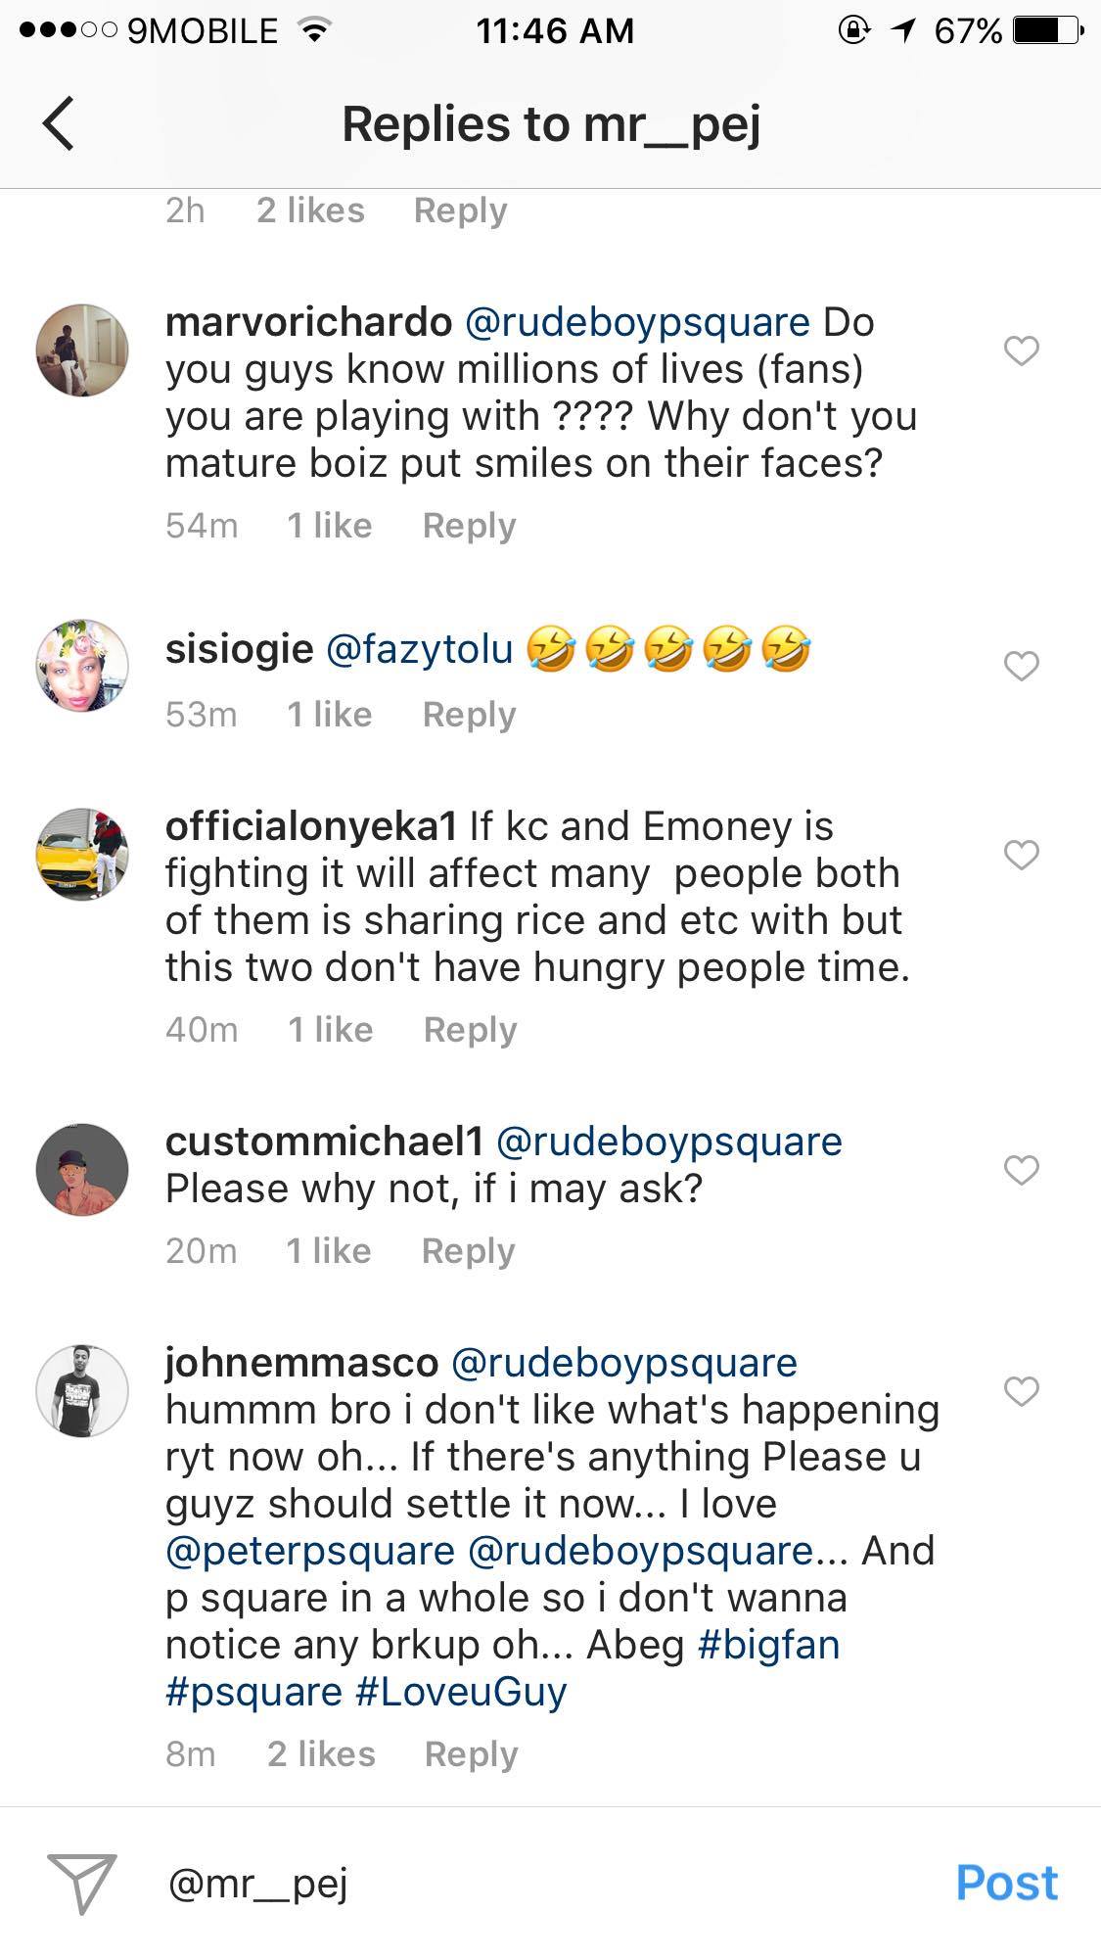
Task: Like officialonyeka1's comment with the heart
Action: 1021,855
